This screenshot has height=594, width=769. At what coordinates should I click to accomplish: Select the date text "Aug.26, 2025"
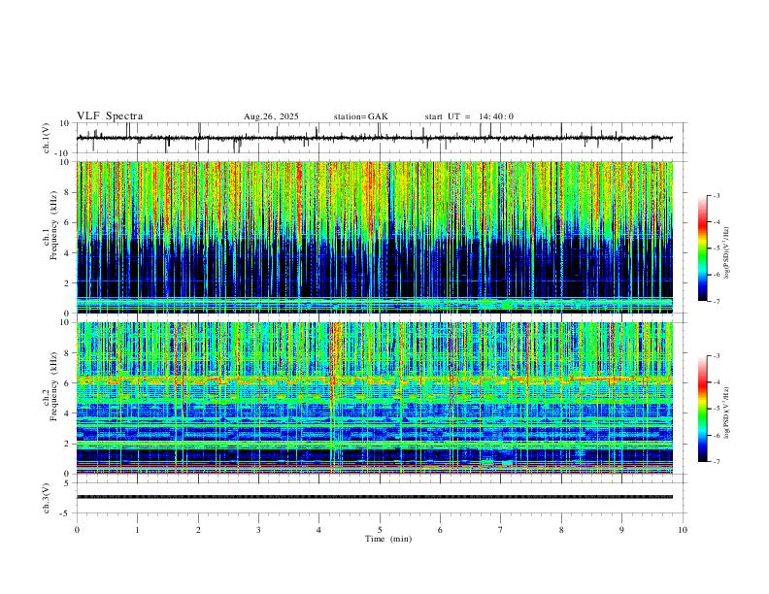click(271, 116)
